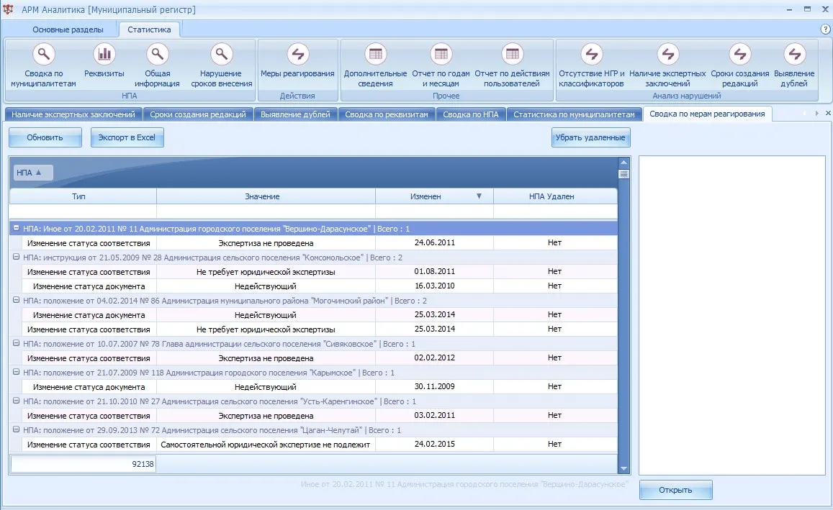Sort by Тип column header
The height and width of the screenshot is (510, 833).
pyautogui.click(x=83, y=196)
